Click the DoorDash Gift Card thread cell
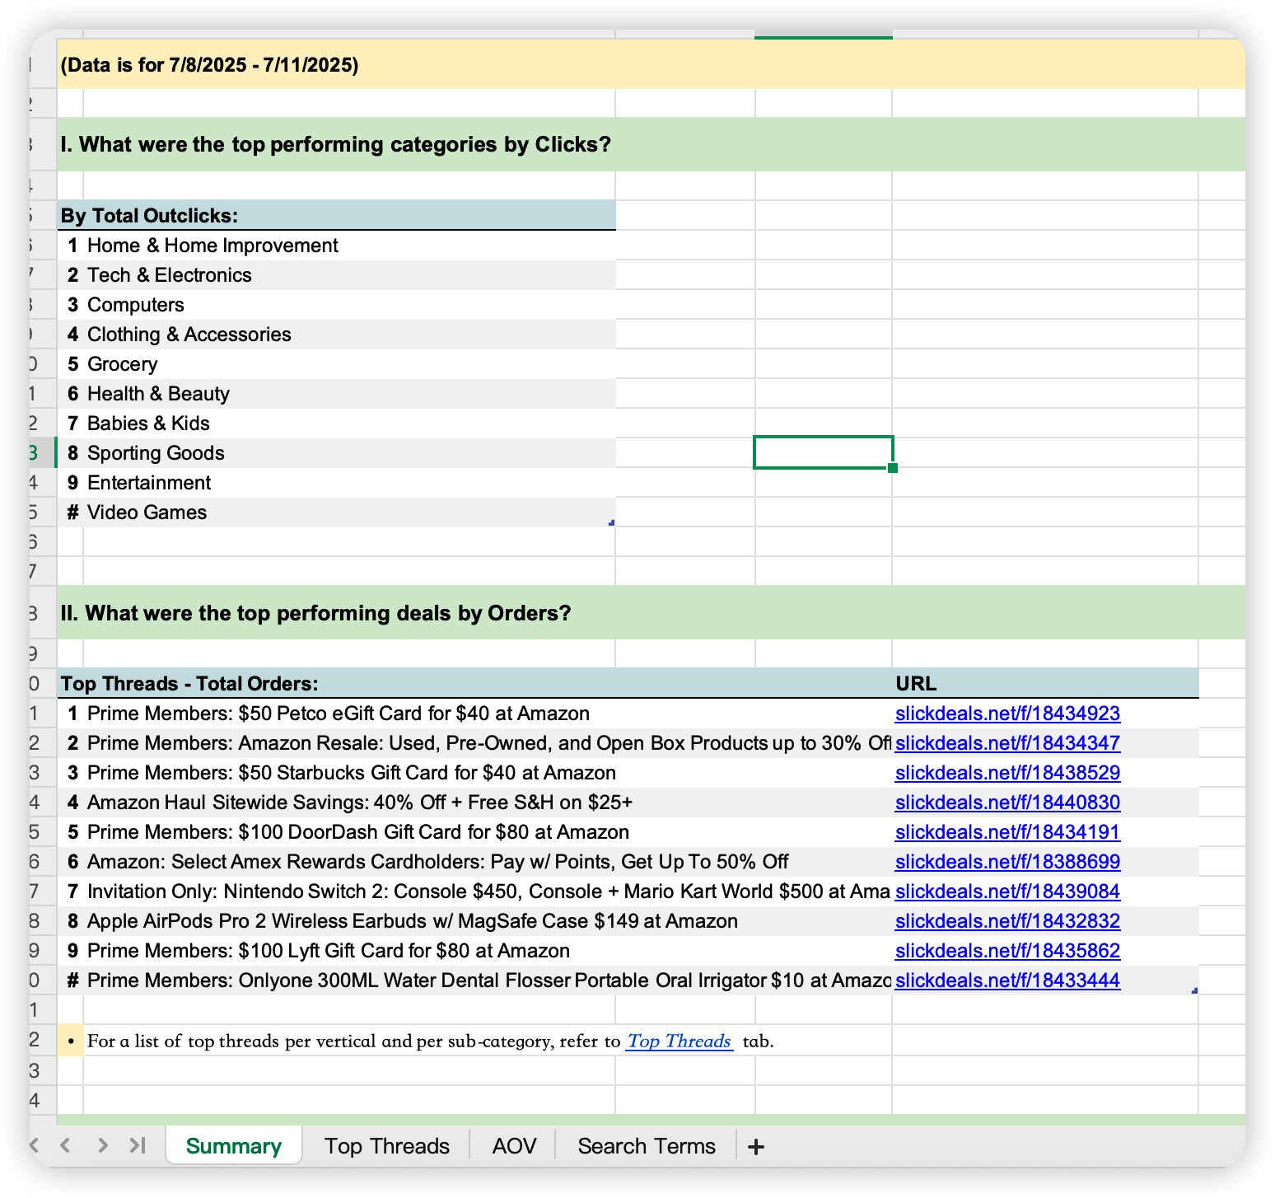 click(488, 832)
